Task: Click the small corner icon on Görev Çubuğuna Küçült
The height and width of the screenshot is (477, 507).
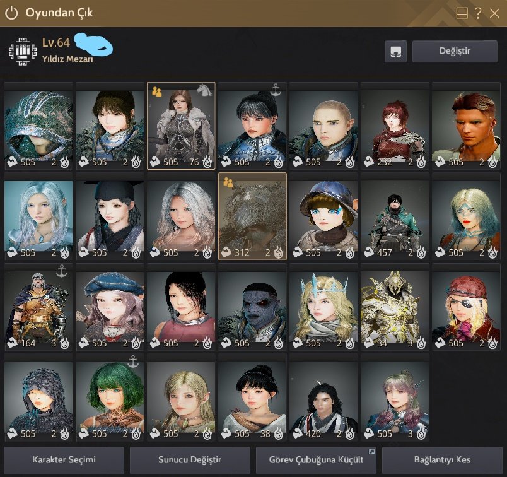Action: pyautogui.click(x=372, y=451)
